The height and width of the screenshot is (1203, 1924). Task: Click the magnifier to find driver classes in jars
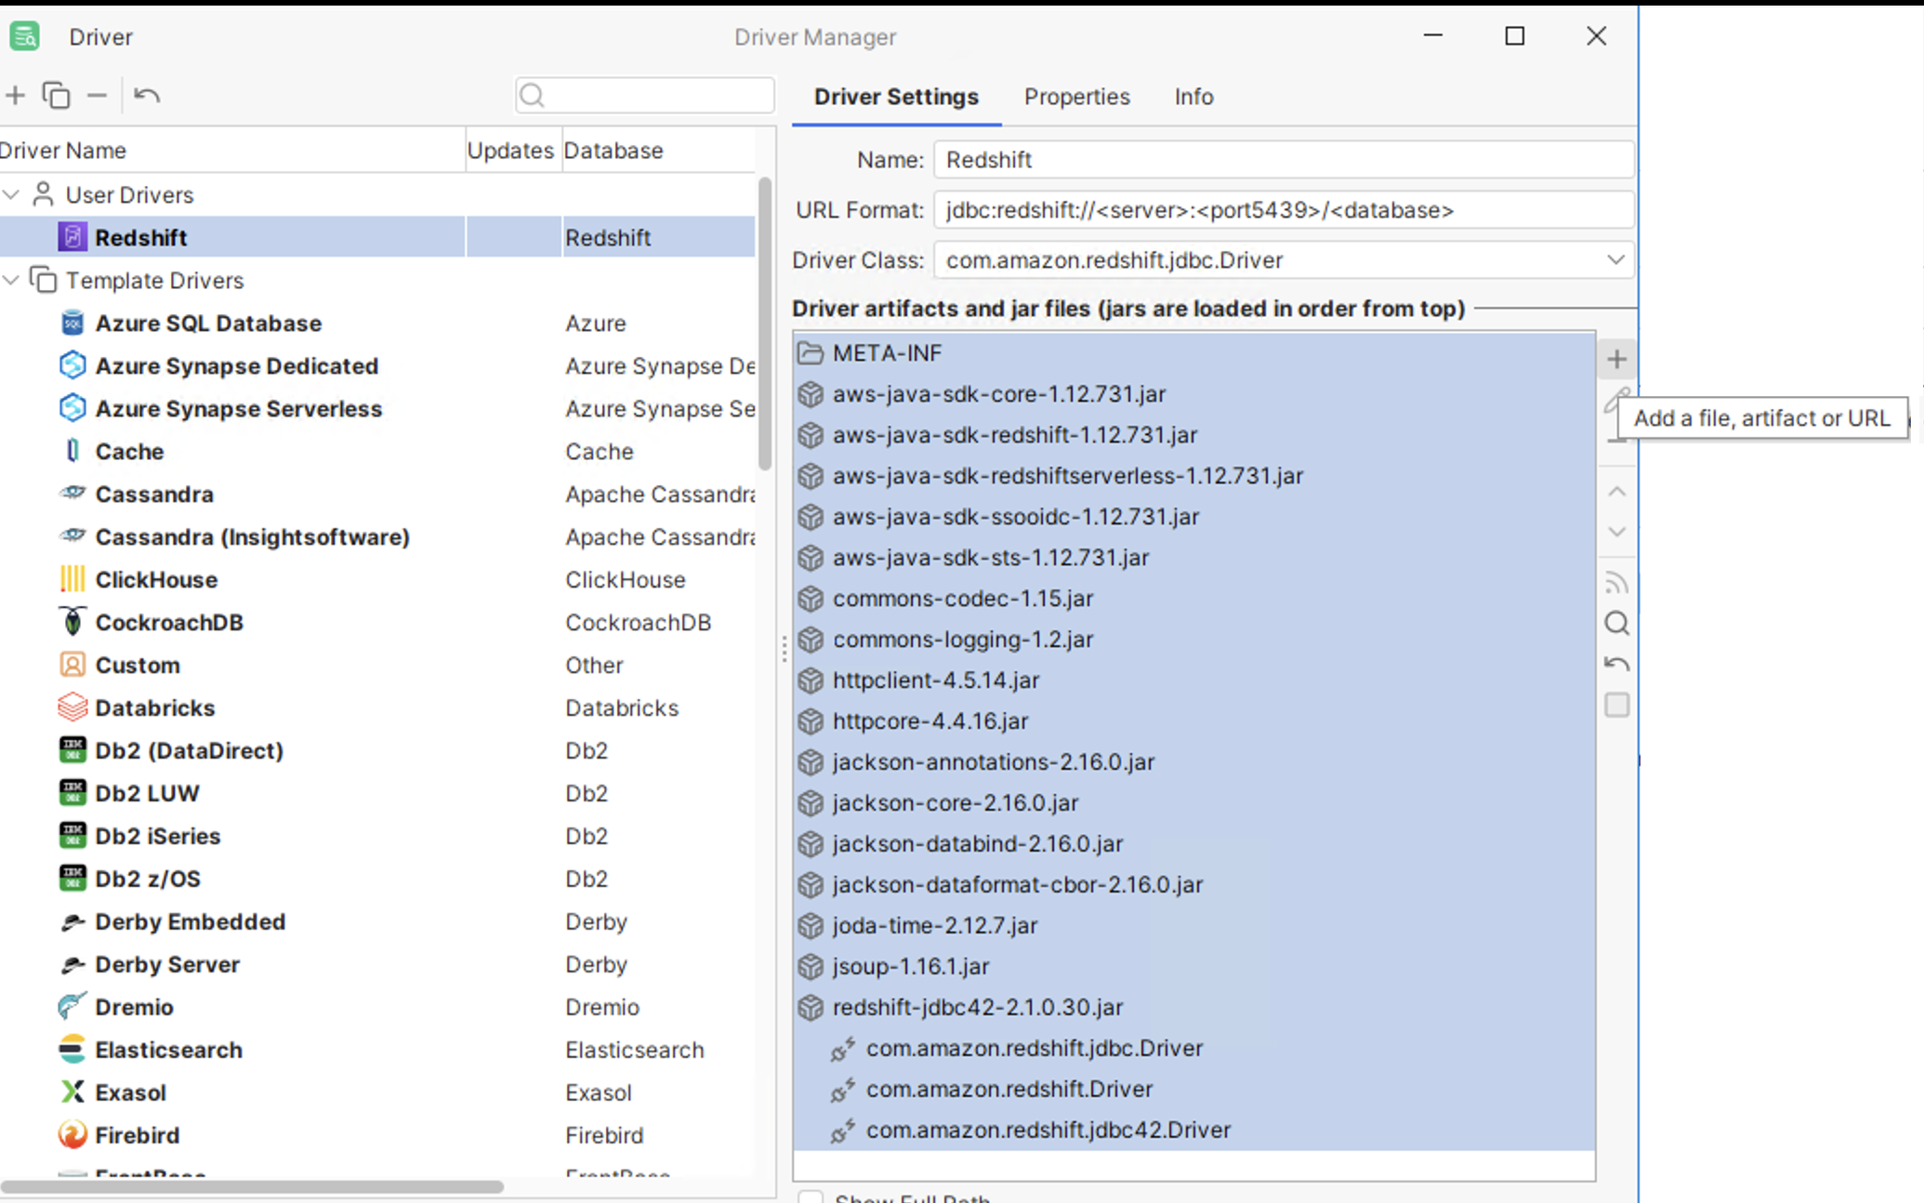tap(1616, 624)
